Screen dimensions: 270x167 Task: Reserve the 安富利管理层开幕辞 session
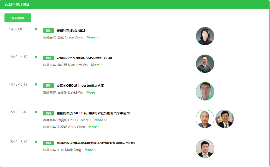pos(49,31)
